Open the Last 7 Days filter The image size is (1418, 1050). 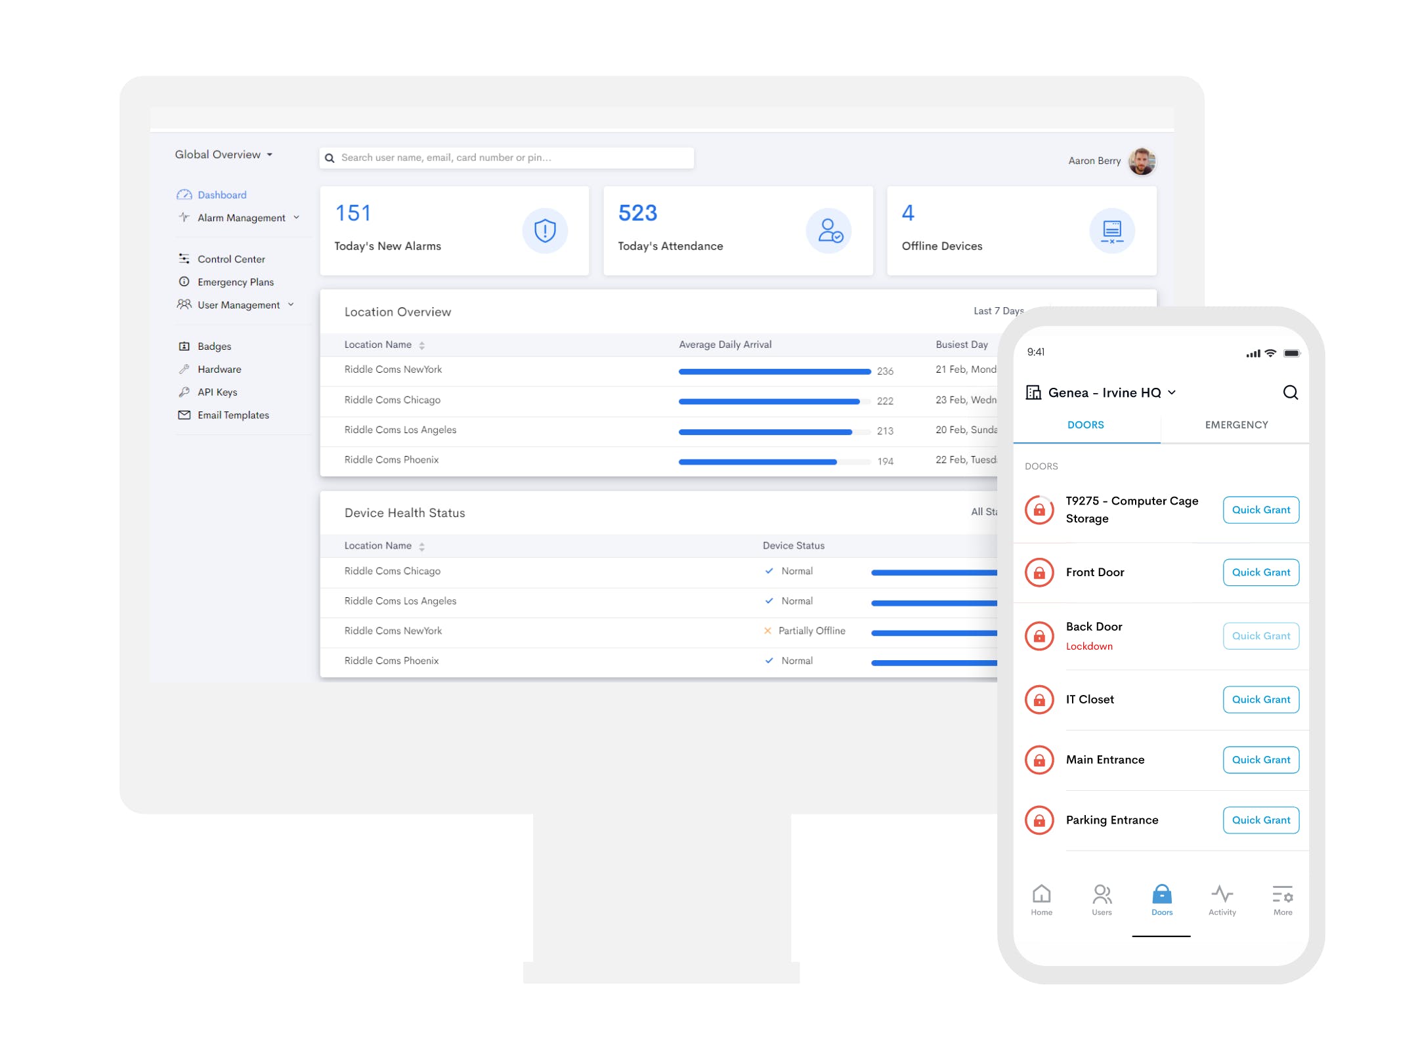999,311
